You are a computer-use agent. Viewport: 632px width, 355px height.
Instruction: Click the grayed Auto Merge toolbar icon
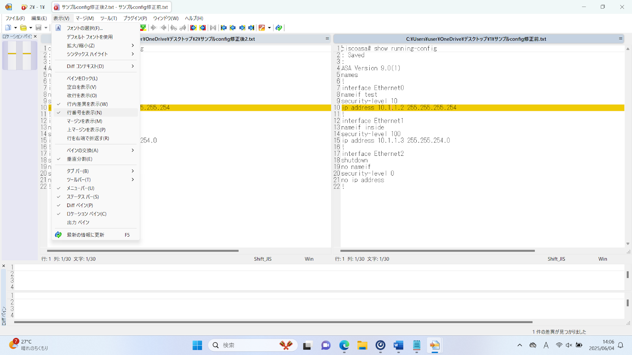(213, 28)
